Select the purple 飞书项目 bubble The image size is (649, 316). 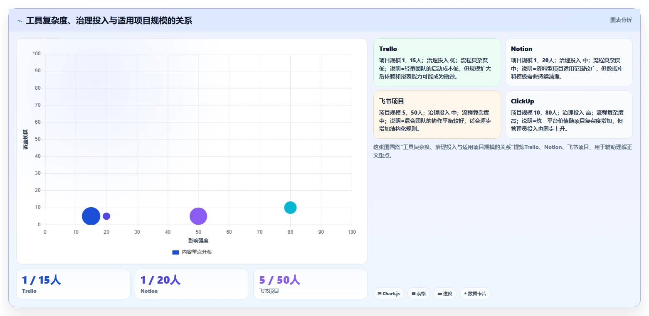(x=198, y=216)
